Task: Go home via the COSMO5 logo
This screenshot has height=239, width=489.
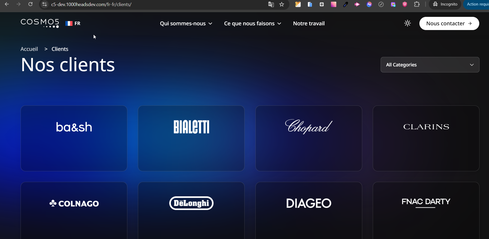Action: click(40, 23)
